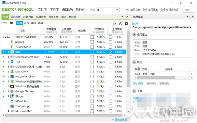
Task: Sort by the 下载速度 column header
Action: click(51, 31)
